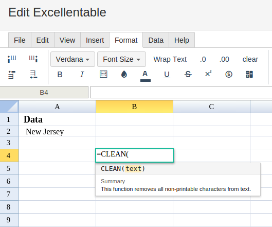The width and height of the screenshot is (272, 227).
Task: Click the merge cells grid icon
Action: (249, 74)
